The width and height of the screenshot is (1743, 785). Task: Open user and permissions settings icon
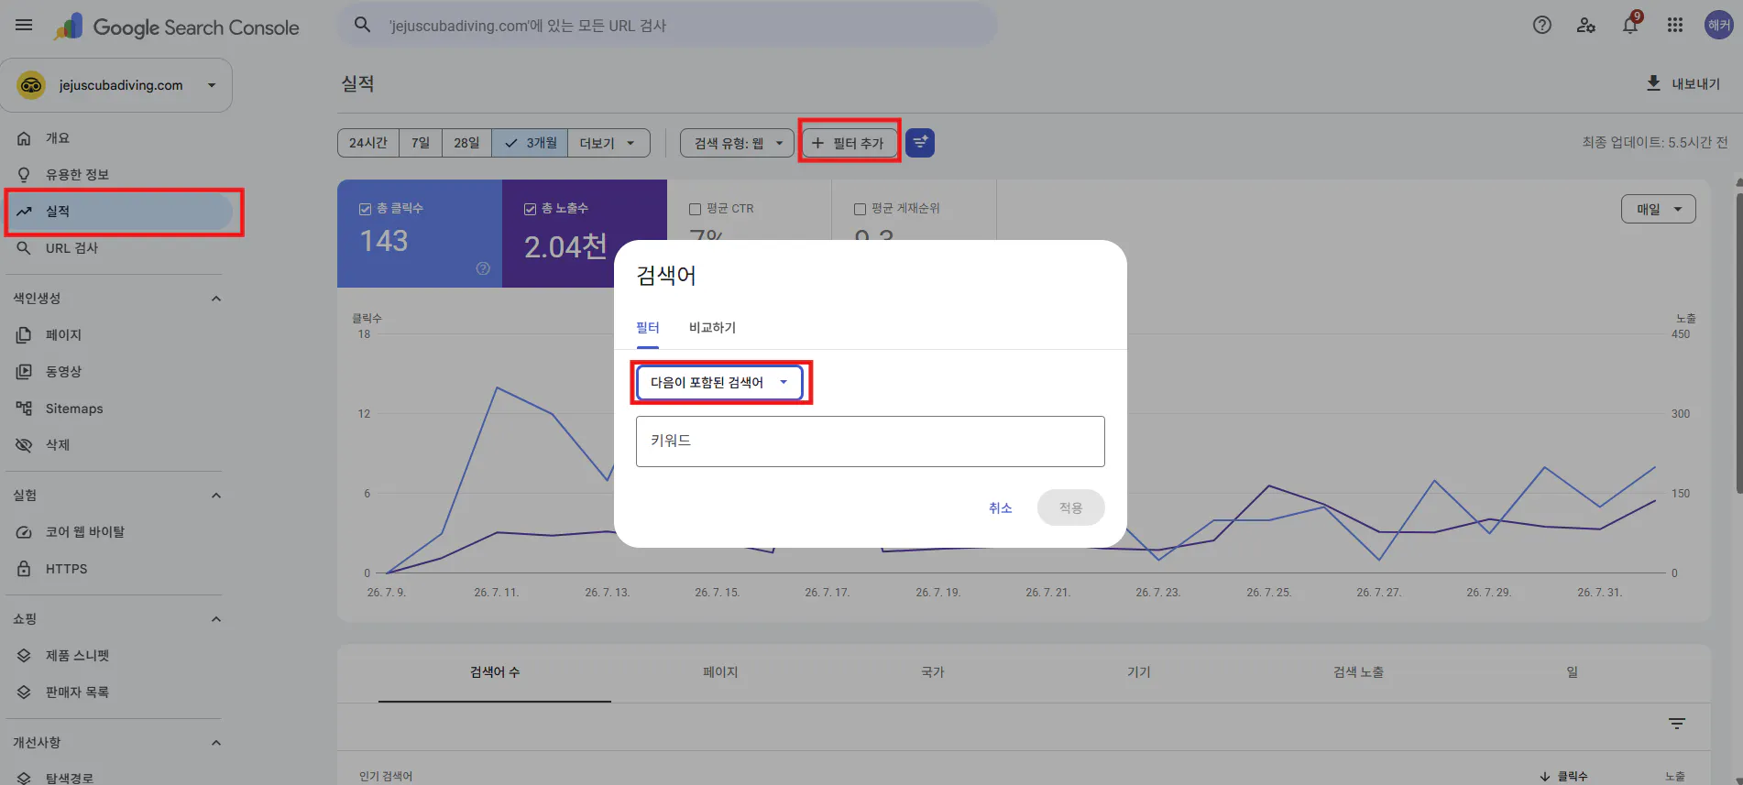tap(1586, 26)
